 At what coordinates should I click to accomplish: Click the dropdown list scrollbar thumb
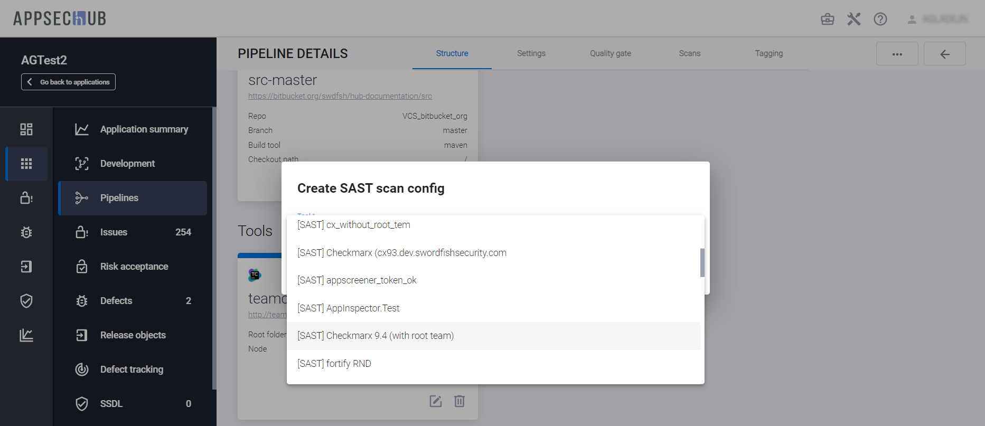(x=702, y=262)
